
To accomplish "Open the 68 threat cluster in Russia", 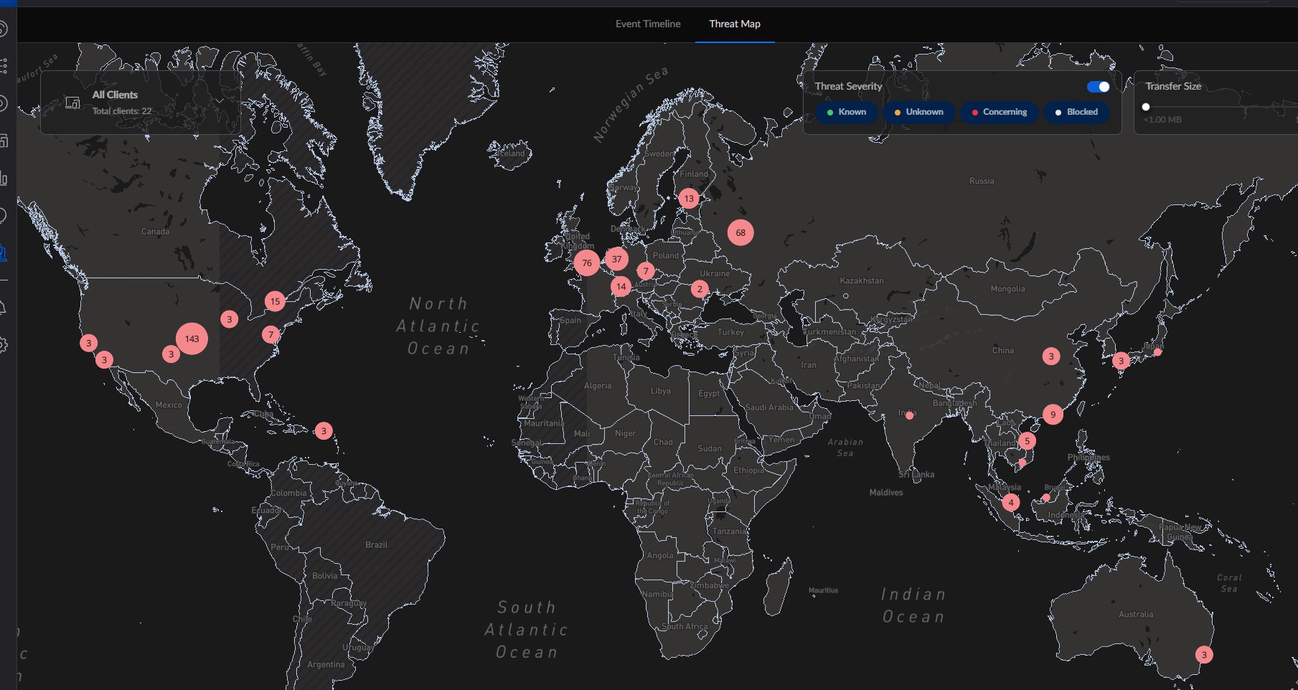I will (x=740, y=232).
